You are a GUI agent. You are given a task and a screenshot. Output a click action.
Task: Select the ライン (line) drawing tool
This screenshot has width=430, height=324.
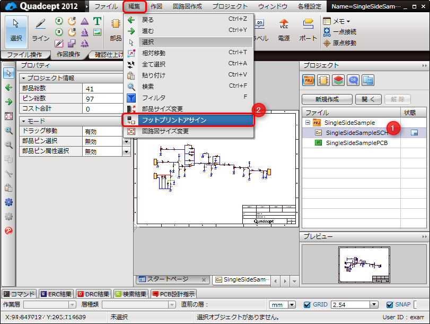pyautogui.click(x=41, y=31)
